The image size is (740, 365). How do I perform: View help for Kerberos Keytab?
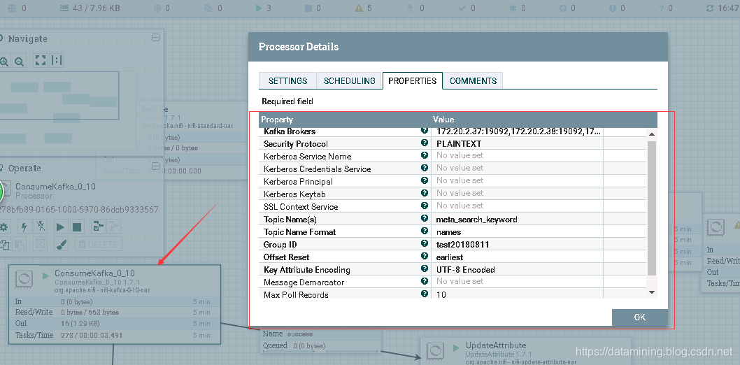425,194
